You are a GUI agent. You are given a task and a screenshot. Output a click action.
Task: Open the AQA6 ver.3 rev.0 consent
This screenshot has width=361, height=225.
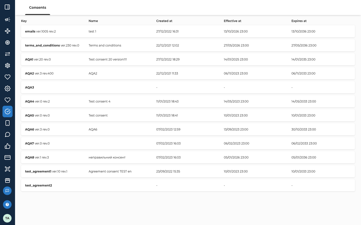coord(188,129)
